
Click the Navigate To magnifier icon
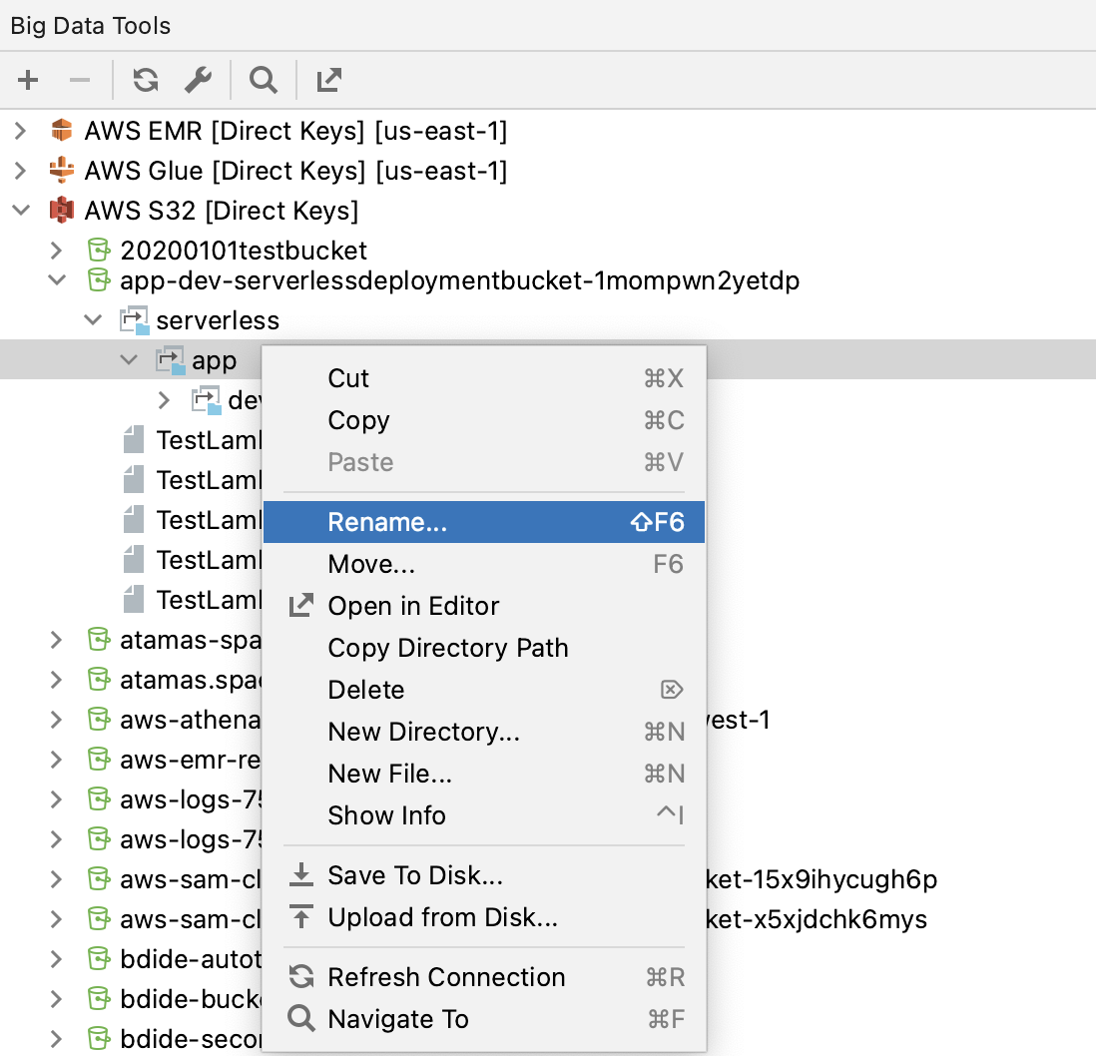[x=301, y=1018]
